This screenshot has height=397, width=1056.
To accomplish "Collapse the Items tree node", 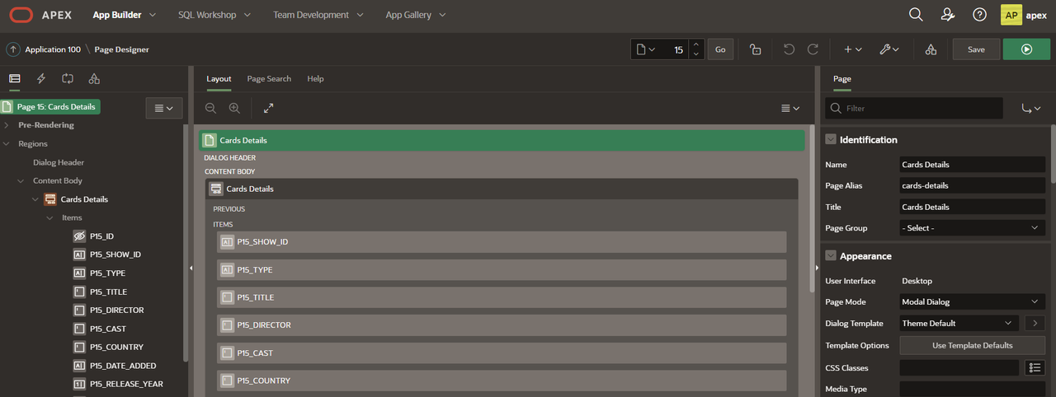I will (49, 217).
